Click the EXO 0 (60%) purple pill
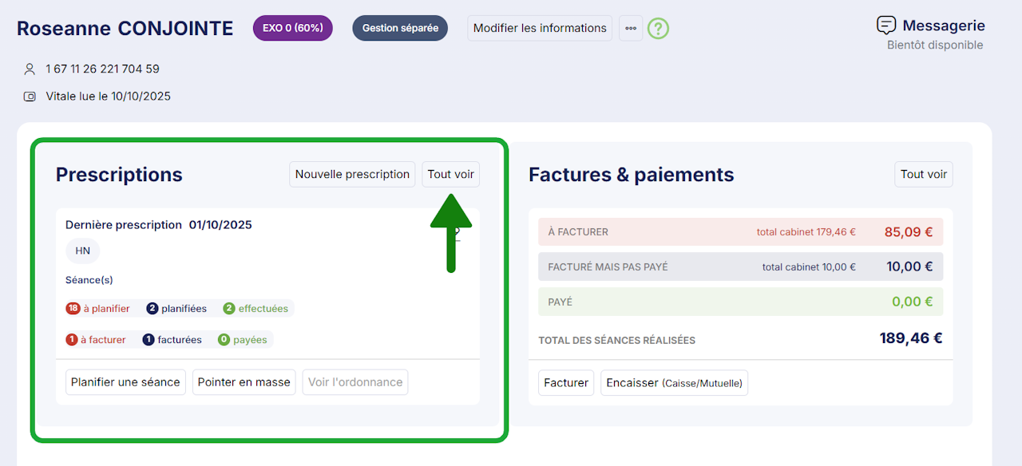The height and width of the screenshot is (466, 1022). [x=292, y=28]
